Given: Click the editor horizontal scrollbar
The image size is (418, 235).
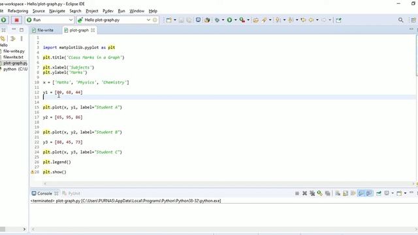Looking at the screenshot, I should pyautogui.click(x=229, y=183).
